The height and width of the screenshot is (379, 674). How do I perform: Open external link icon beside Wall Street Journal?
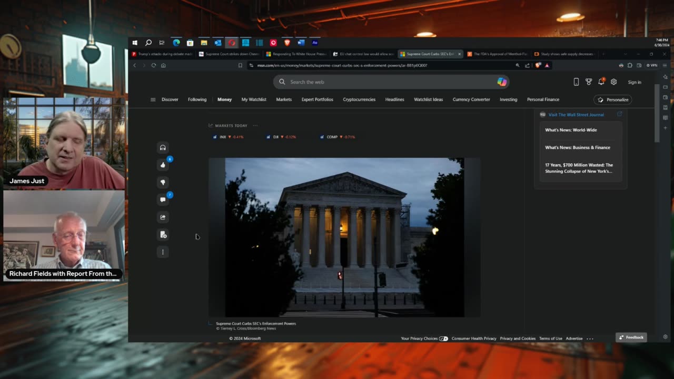(619, 114)
